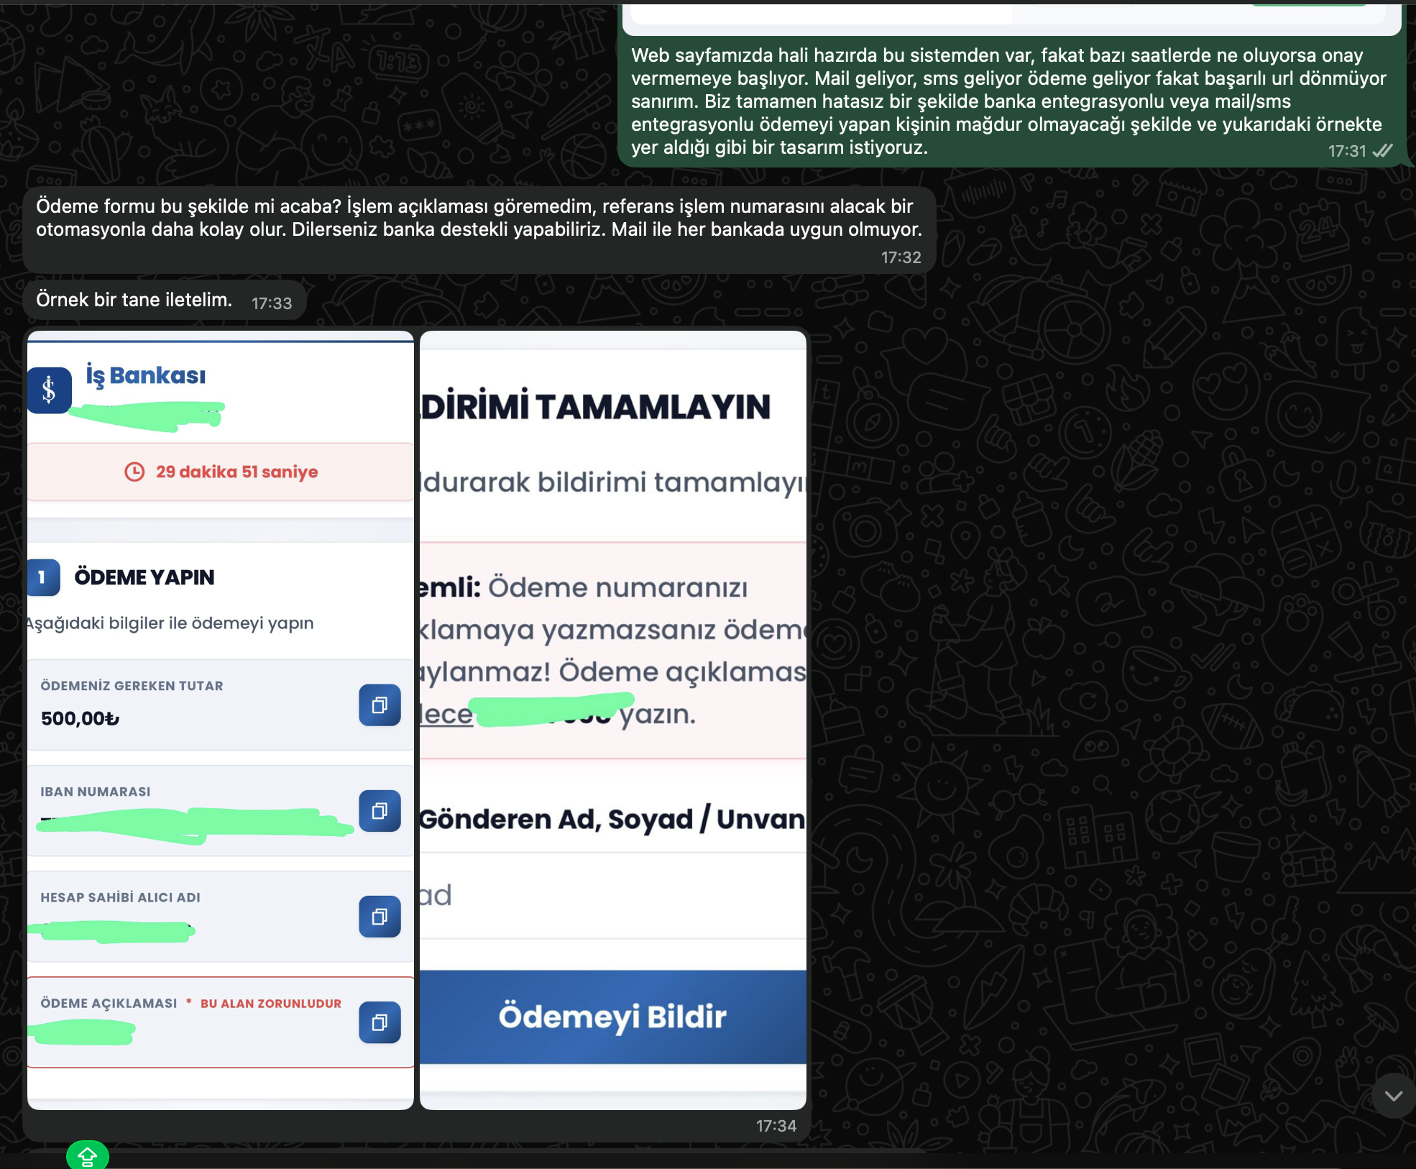Click the Ödemeyi Bildir button
Viewport: 1416px width, 1169px height.
click(613, 1017)
